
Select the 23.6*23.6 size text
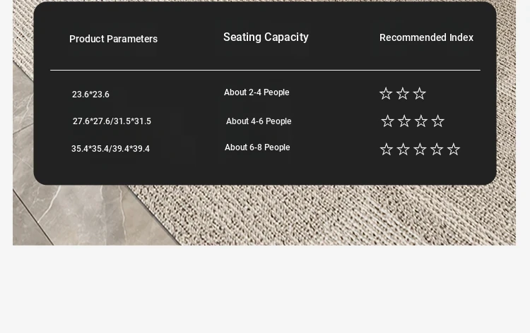pyautogui.click(x=90, y=95)
